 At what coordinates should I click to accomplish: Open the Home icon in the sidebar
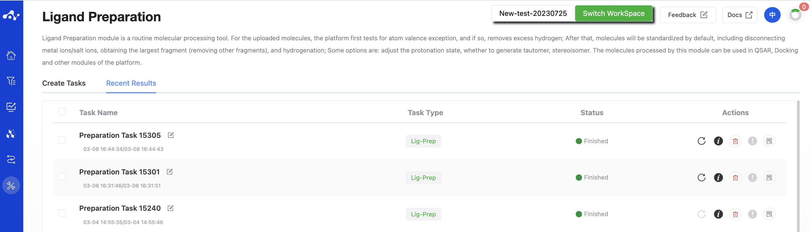click(x=11, y=55)
